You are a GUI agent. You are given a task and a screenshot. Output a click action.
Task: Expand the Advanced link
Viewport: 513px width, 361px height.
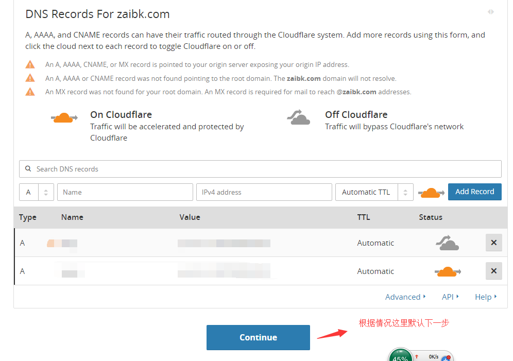click(x=405, y=297)
